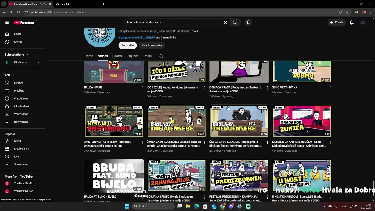Screen dimensions: 375x211
Task: Click the Create button
Action: coord(336,22)
